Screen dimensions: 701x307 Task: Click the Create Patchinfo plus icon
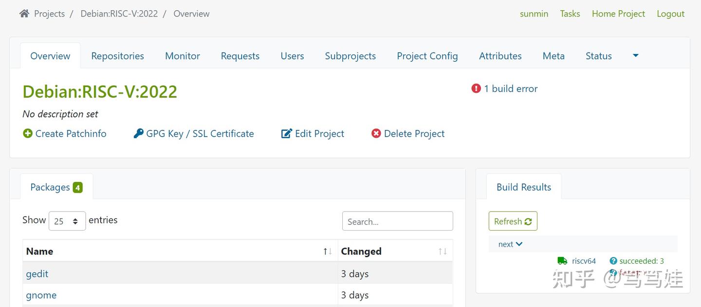click(x=28, y=133)
